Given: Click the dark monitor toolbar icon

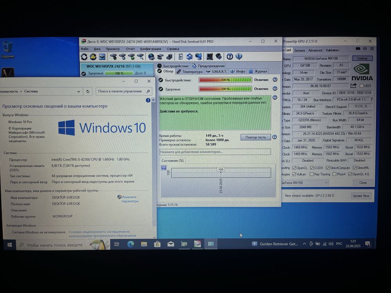Looking at the screenshot, I should click(x=210, y=57).
